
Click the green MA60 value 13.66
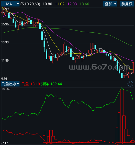point(84,4)
